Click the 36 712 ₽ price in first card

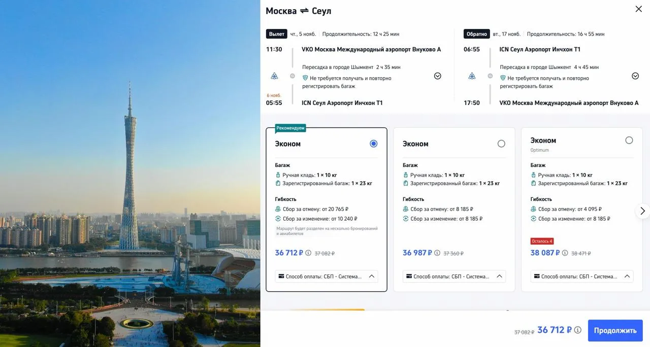(x=289, y=253)
